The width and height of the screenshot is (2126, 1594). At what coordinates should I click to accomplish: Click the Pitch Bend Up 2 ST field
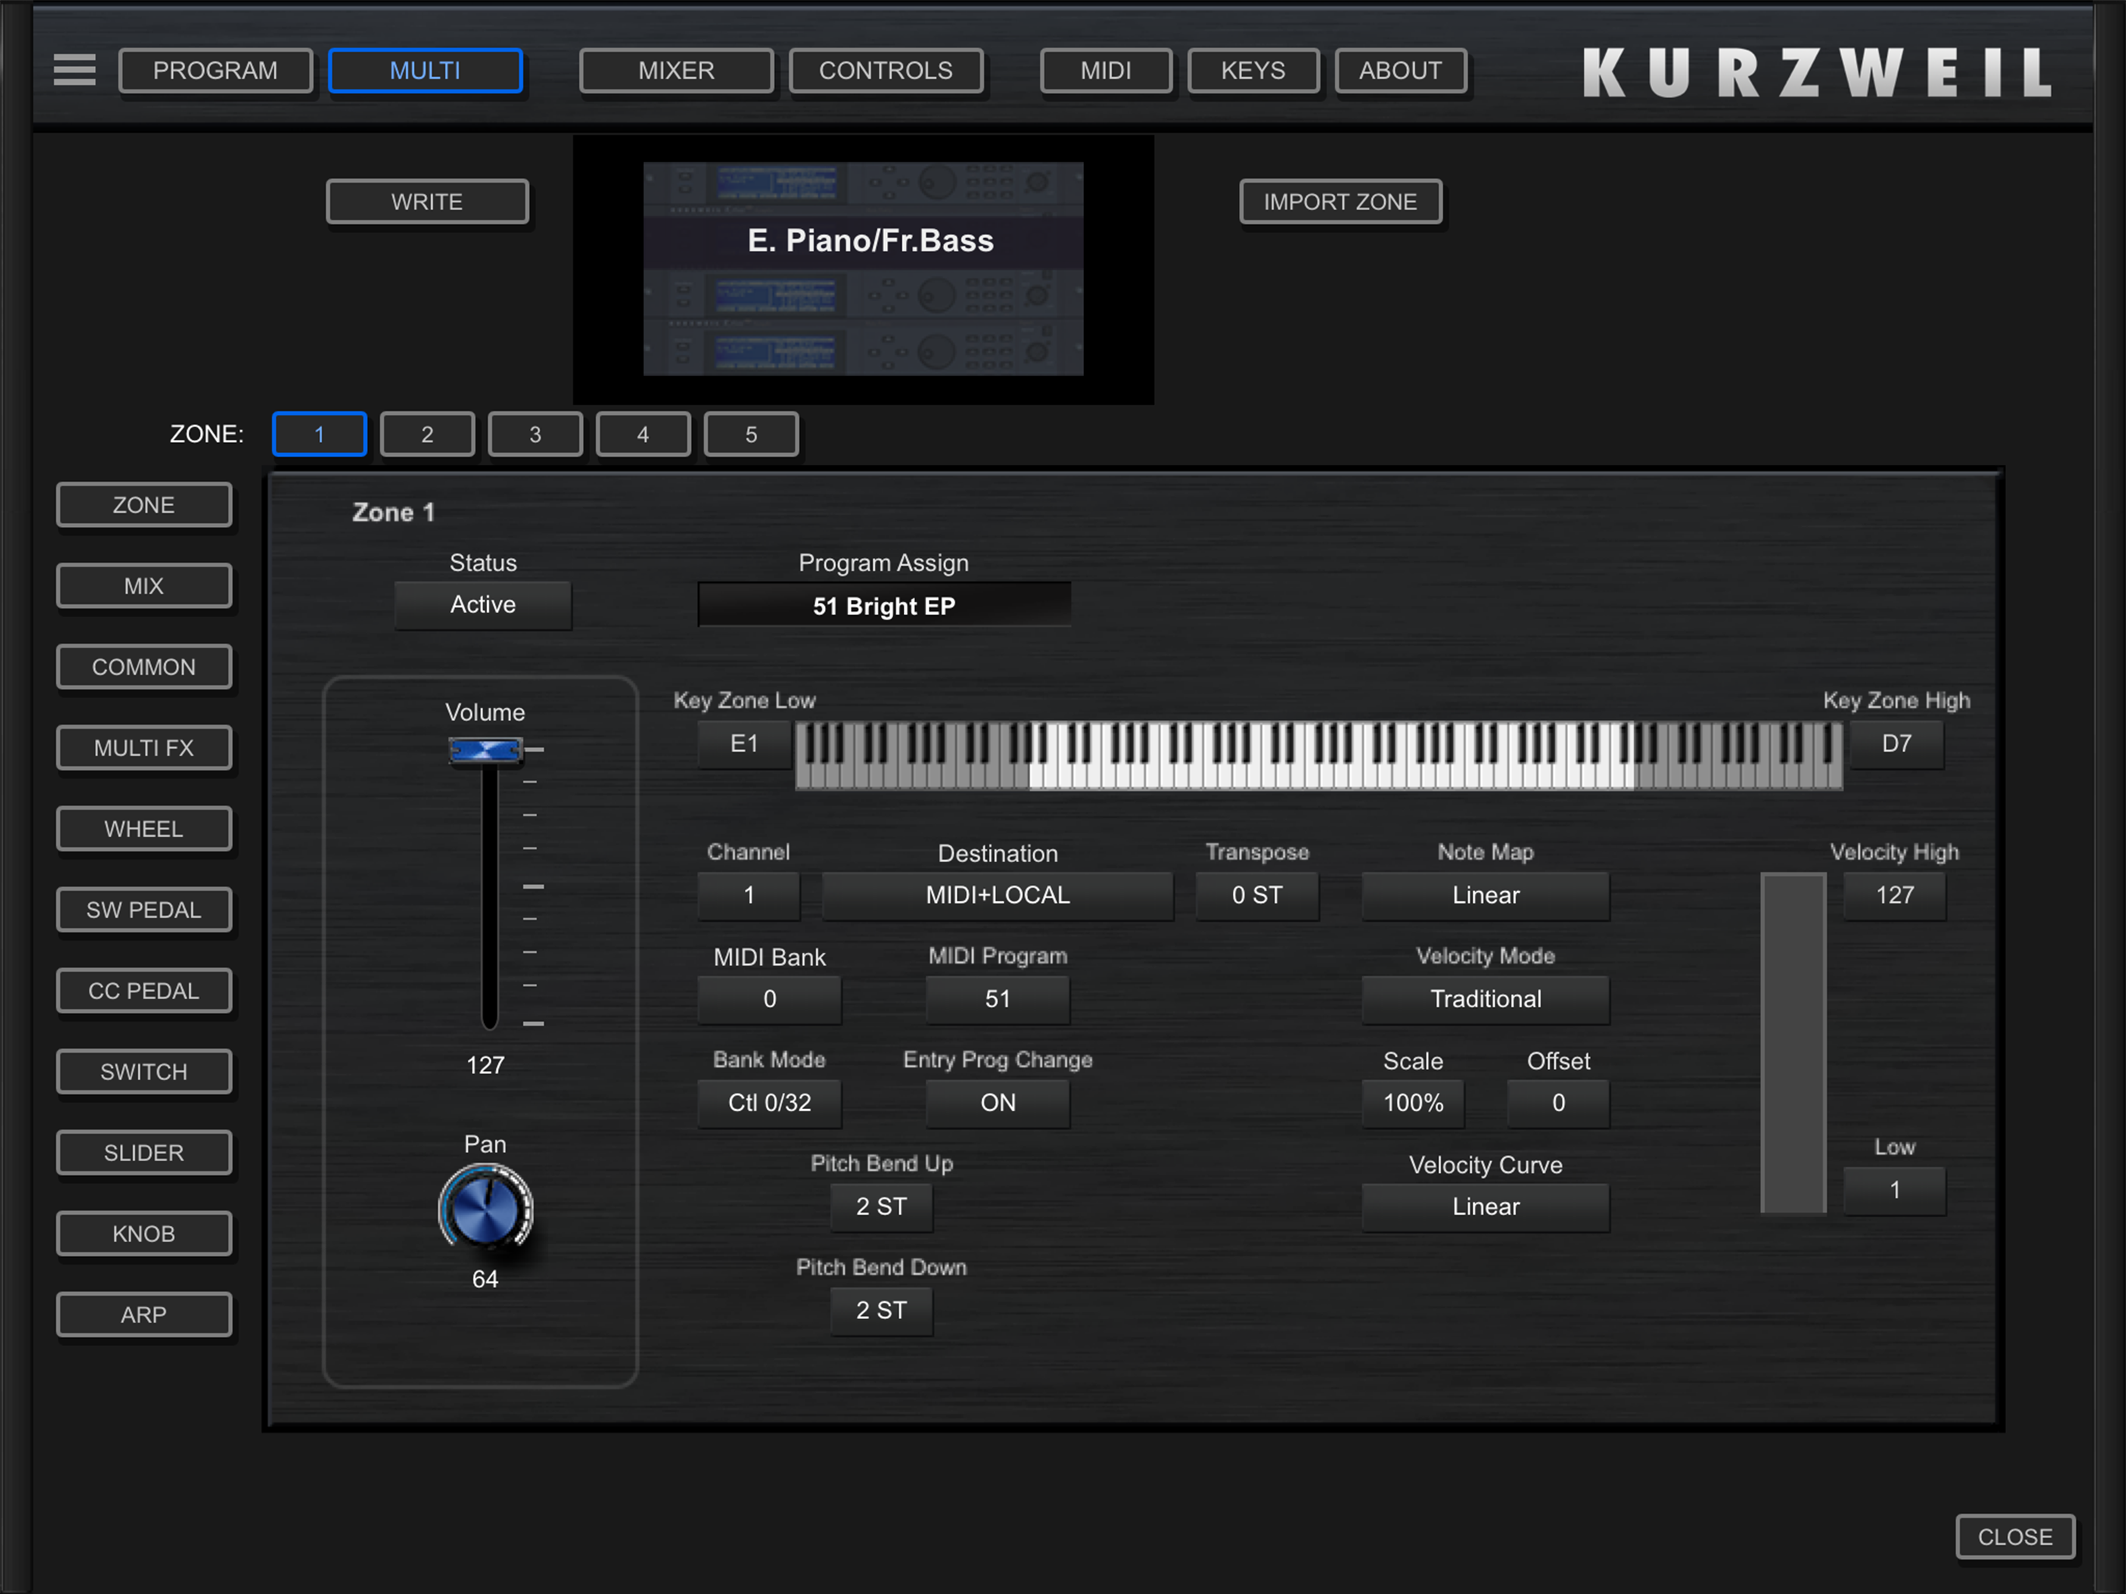coord(882,1206)
